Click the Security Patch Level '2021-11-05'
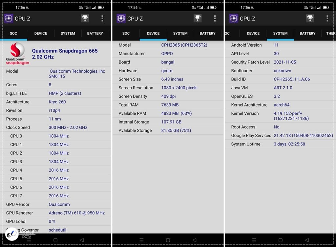The width and height of the screenshot is (336, 247). (285, 62)
